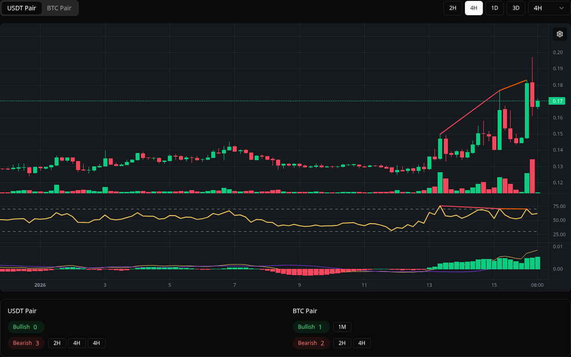The height and width of the screenshot is (357, 571).
Task: Click USDT Pair Bearish 3 badge
Action: tap(26, 343)
